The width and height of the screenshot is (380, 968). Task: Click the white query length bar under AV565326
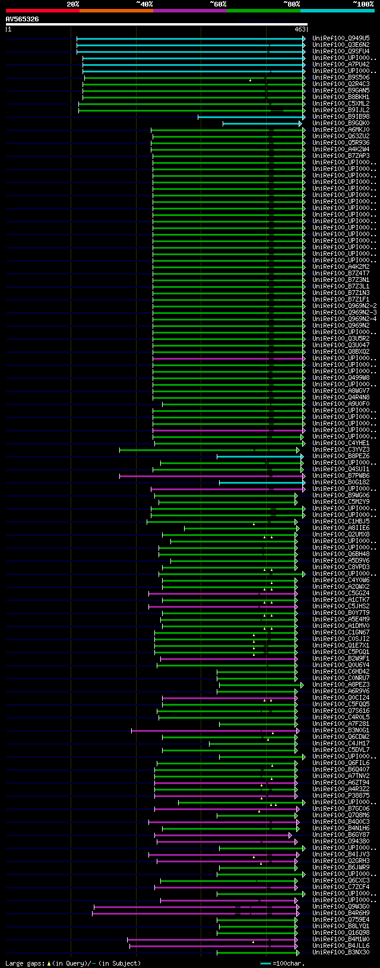click(156, 24)
